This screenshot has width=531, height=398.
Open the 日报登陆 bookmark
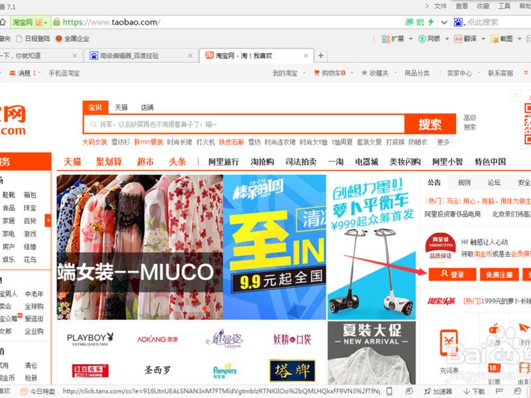tap(33, 38)
